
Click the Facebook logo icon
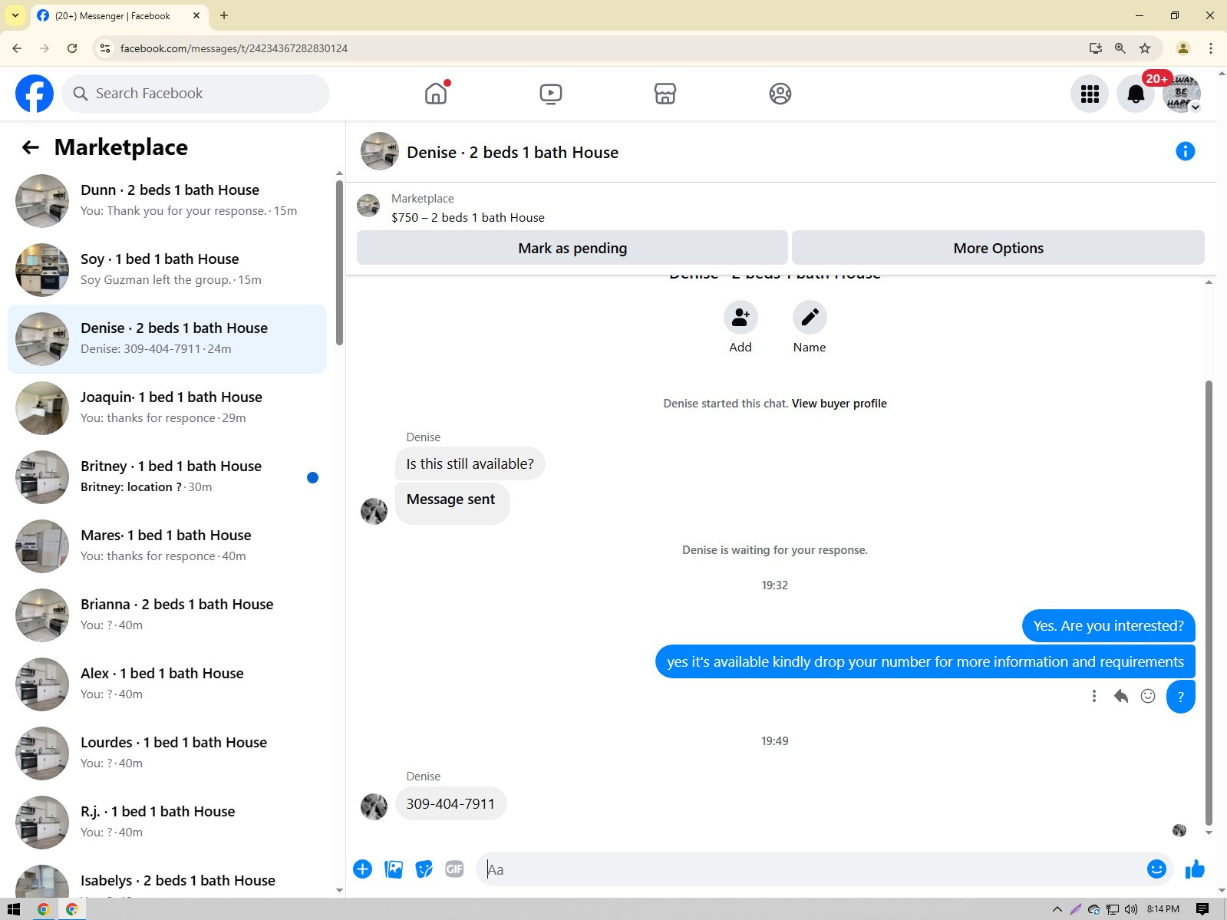pos(35,94)
